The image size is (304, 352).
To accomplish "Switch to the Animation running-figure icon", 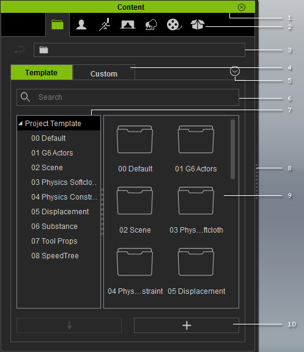I will (x=105, y=24).
